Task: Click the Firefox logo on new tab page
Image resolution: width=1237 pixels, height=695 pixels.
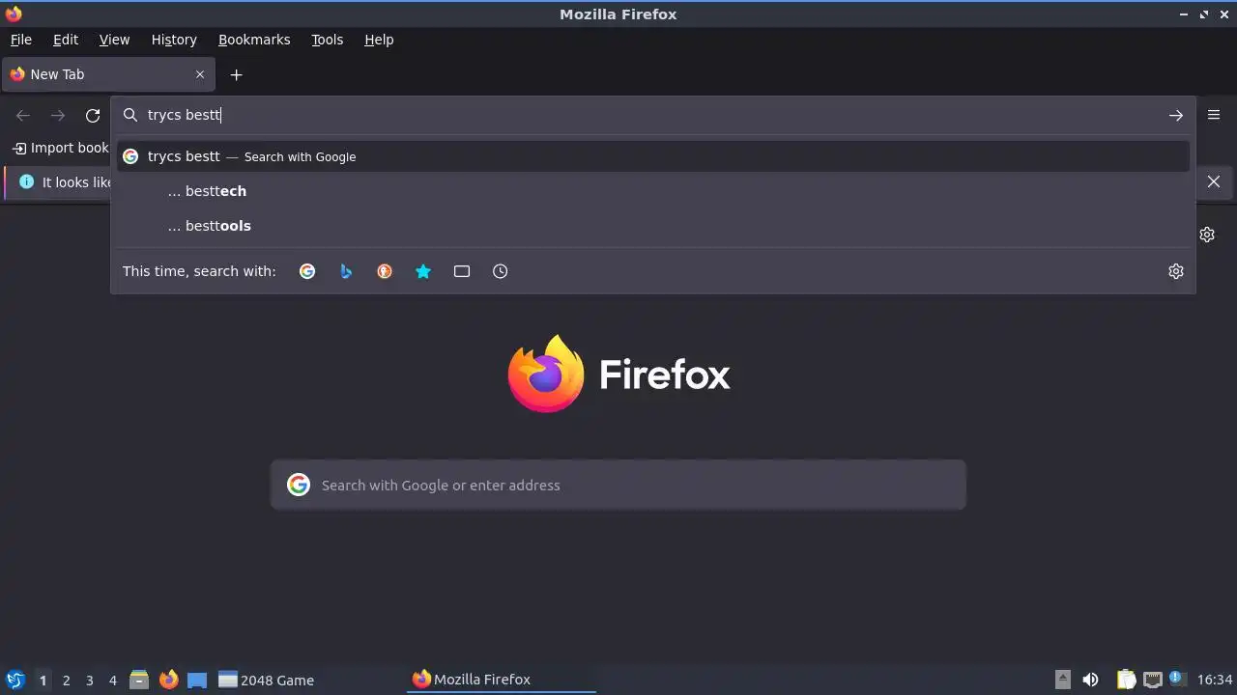Action: coord(546,374)
